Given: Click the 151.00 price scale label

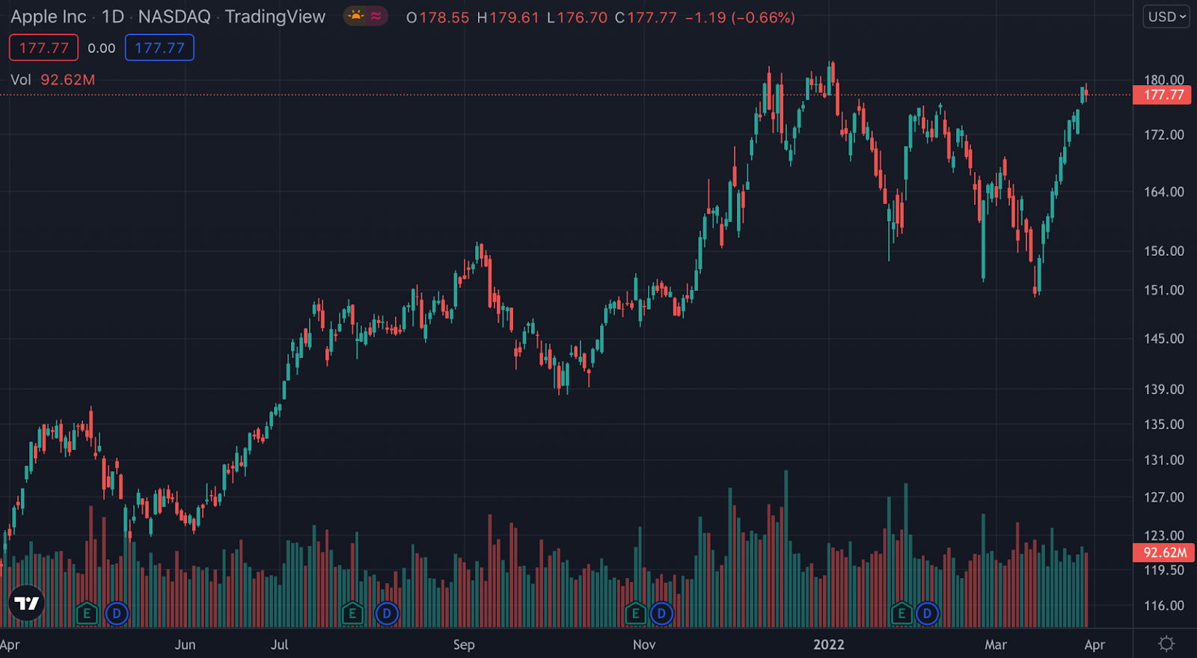Looking at the screenshot, I should [x=1164, y=290].
